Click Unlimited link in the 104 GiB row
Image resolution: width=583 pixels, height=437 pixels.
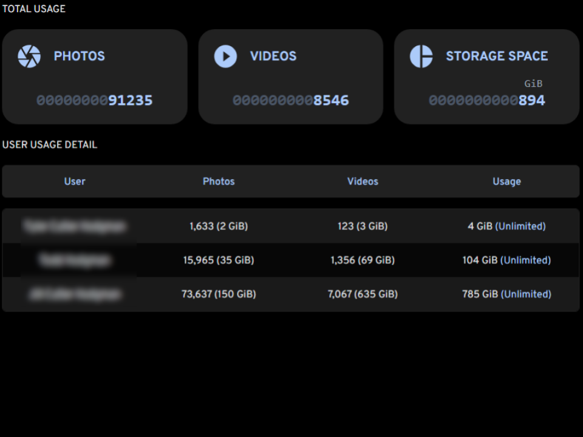click(525, 260)
